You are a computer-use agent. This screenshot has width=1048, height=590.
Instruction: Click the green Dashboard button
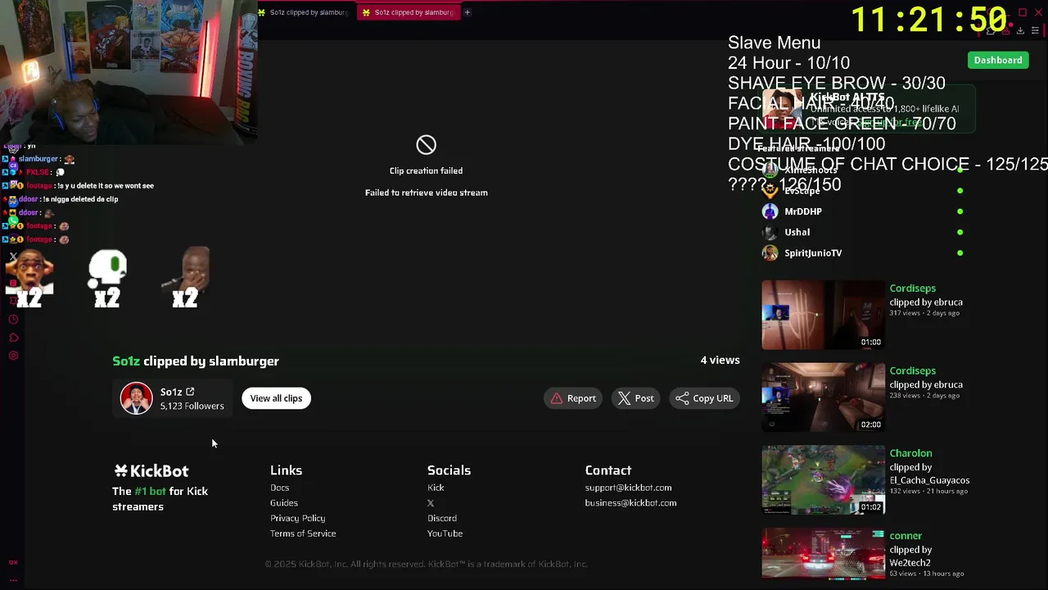pos(998,60)
